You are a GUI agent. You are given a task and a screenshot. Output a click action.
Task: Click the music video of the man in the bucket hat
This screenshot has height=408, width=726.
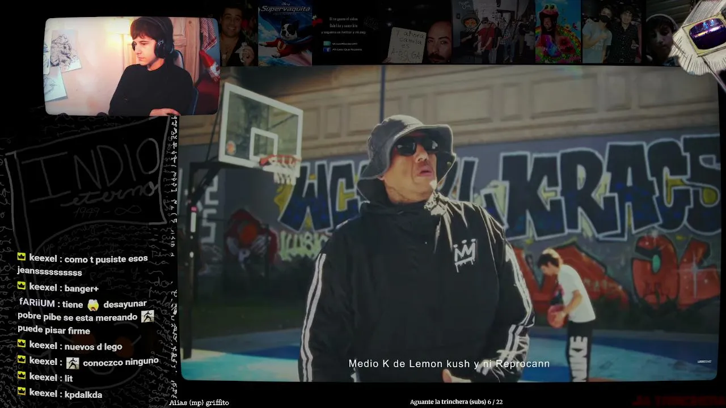(449, 223)
